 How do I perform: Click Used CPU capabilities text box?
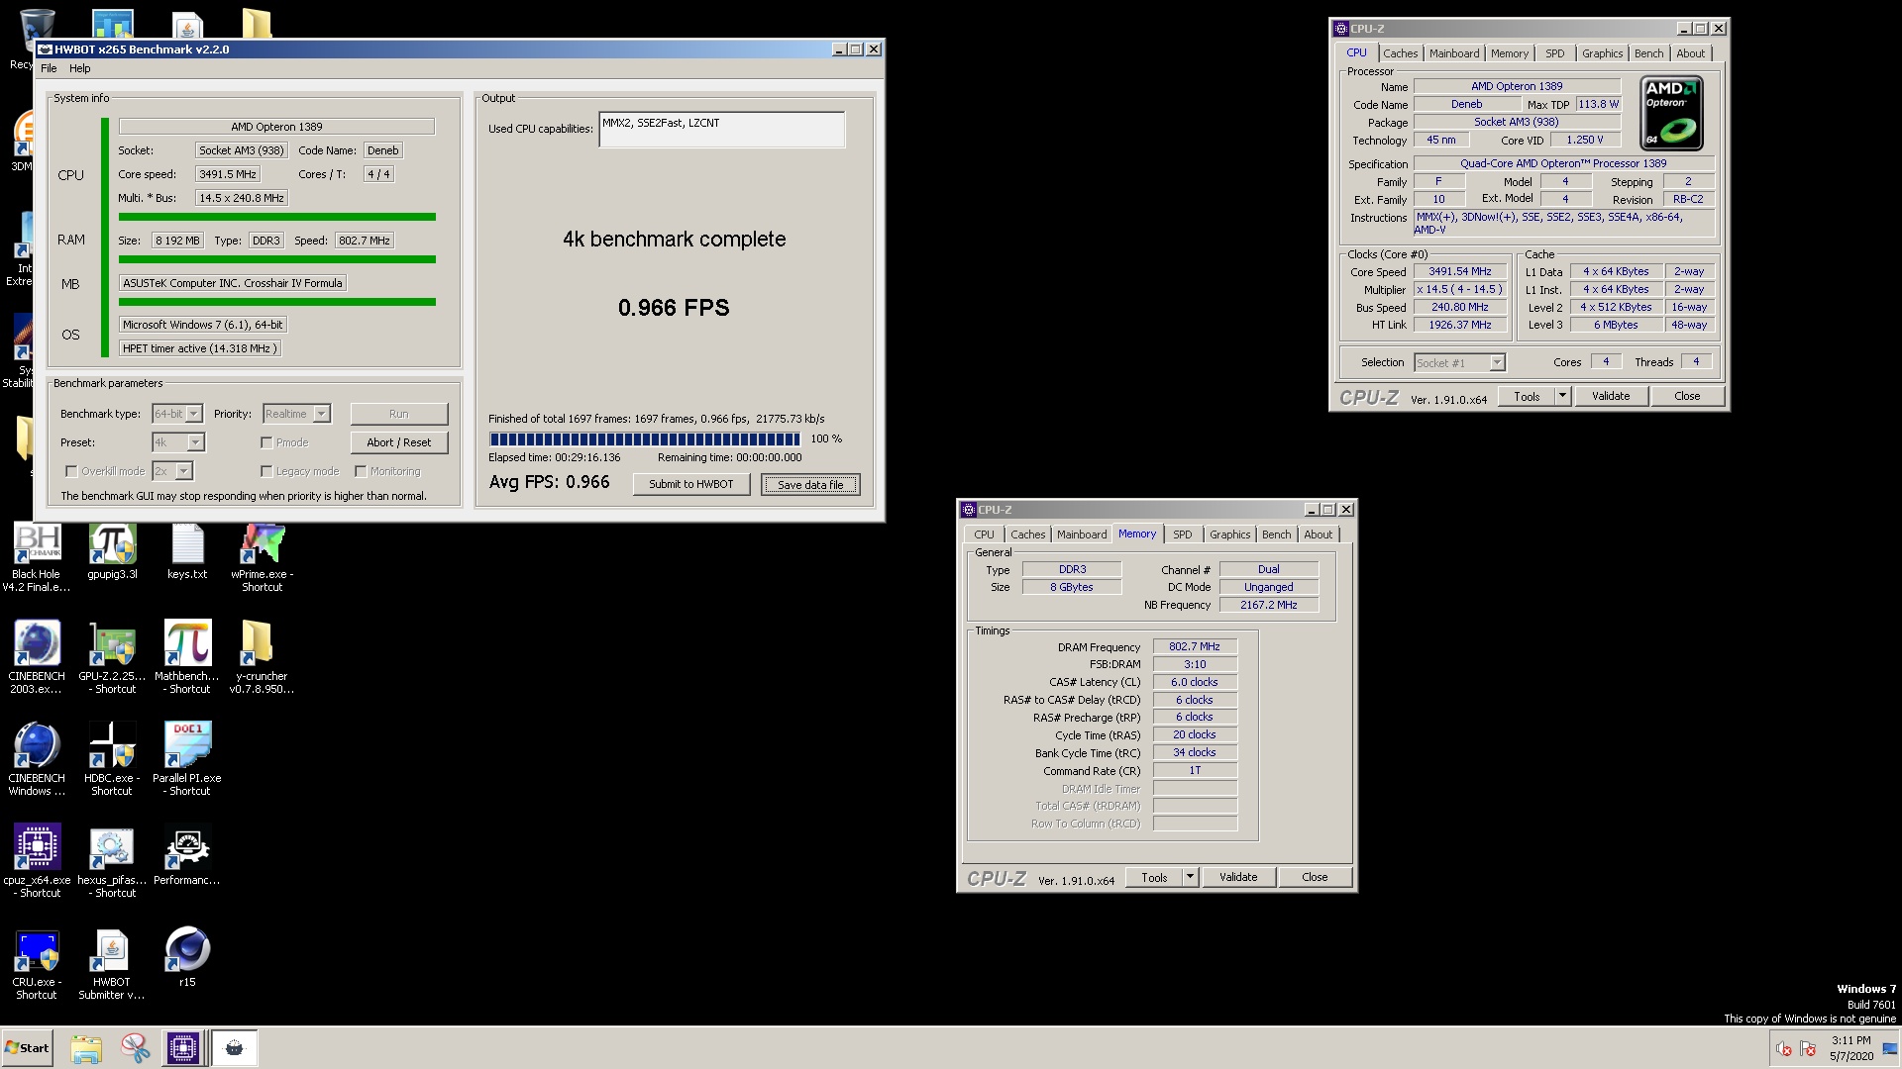pos(721,130)
